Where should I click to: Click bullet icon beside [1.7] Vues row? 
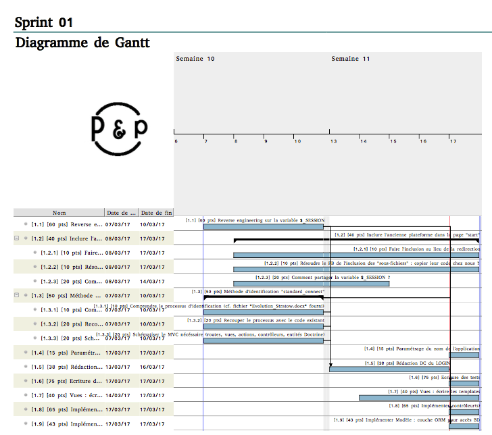tap(26, 395)
